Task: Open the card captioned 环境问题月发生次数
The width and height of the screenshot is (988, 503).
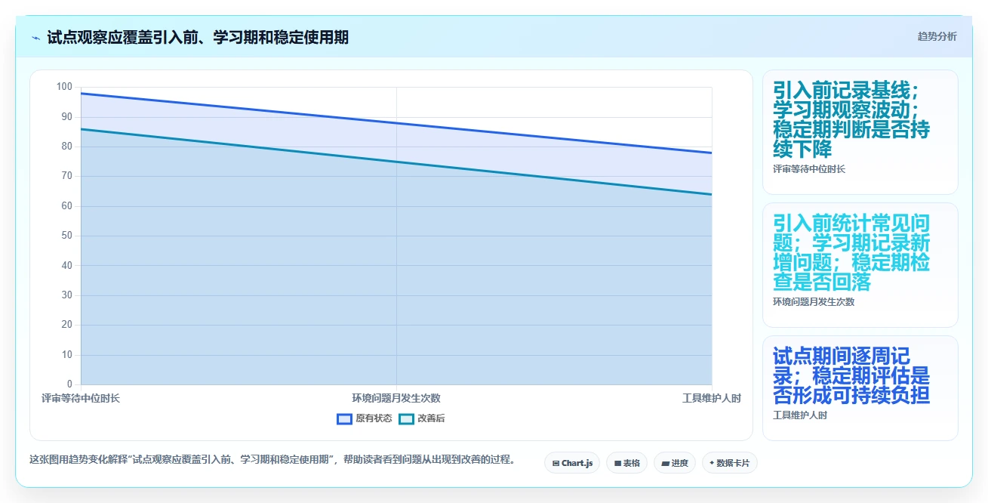Action: (860, 265)
